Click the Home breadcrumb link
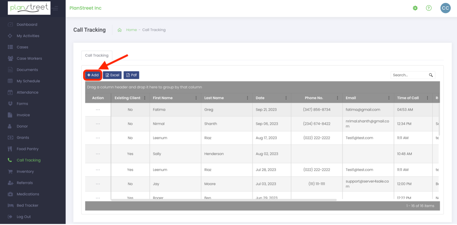The width and height of the screenshot is (457, 225). (x=131, y=30)
